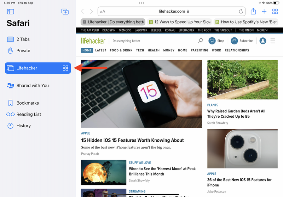Open a new tab with plus
The image size is (283, 197).
pyautogui.click(x=264, y=12)
